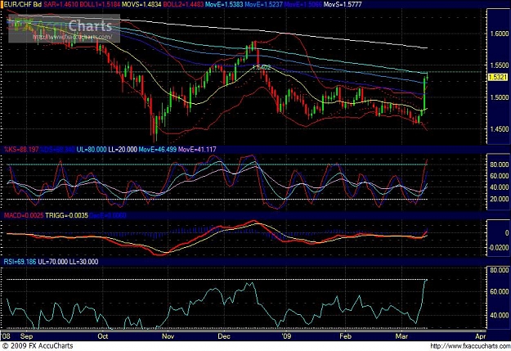Screen dimensions: 511x351
Task: Click the UL=80.000 stochastic upper limit label
Action: click(x=92, y=150)
